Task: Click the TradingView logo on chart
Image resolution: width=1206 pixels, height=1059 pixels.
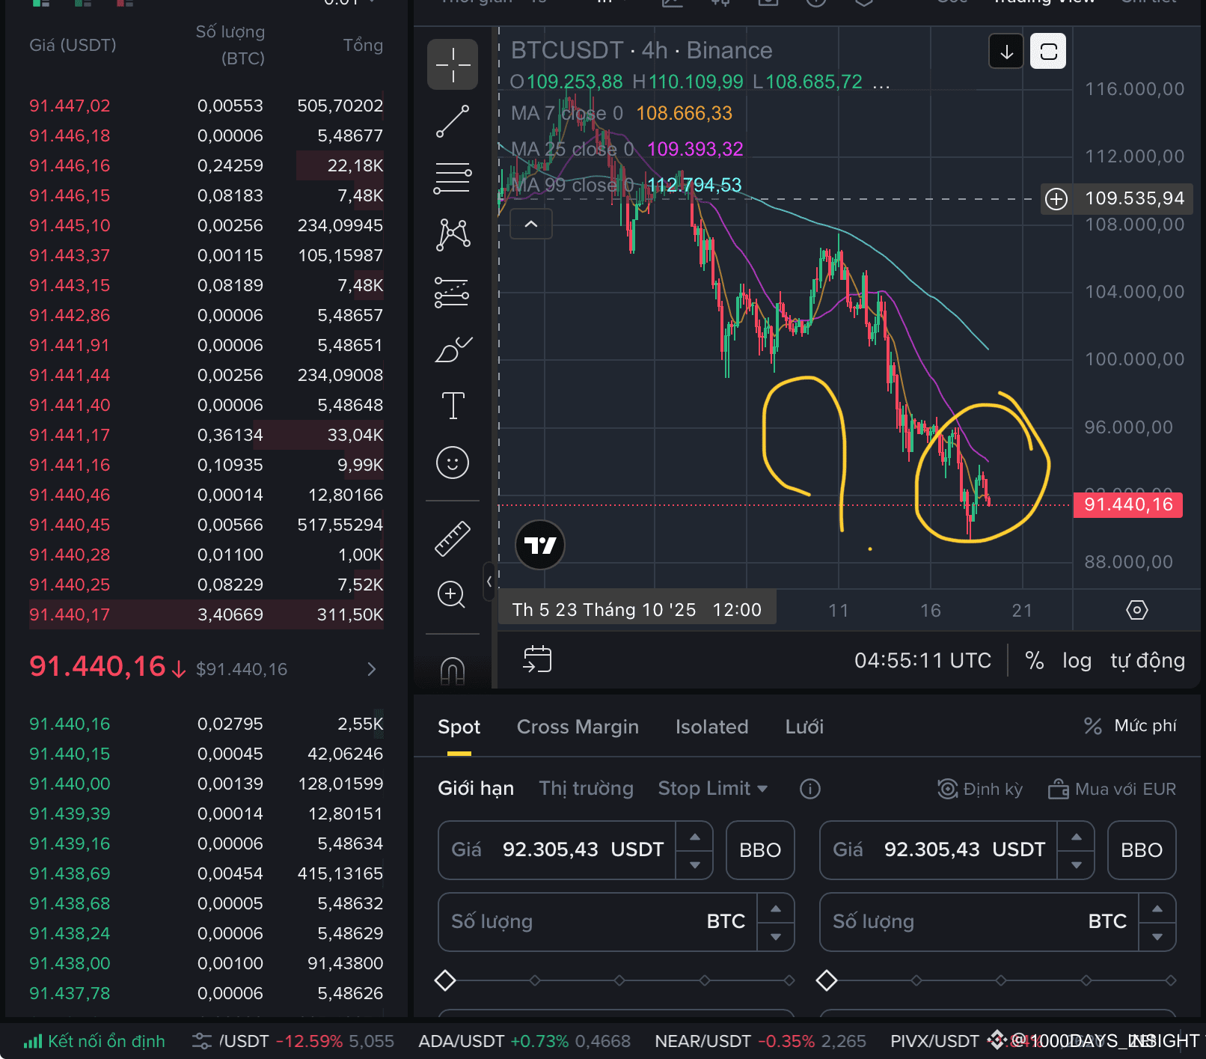Action: click(539, 545)
